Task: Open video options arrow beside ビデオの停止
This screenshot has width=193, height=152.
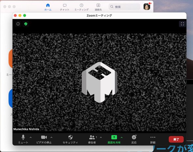Action: click(51, 137)
